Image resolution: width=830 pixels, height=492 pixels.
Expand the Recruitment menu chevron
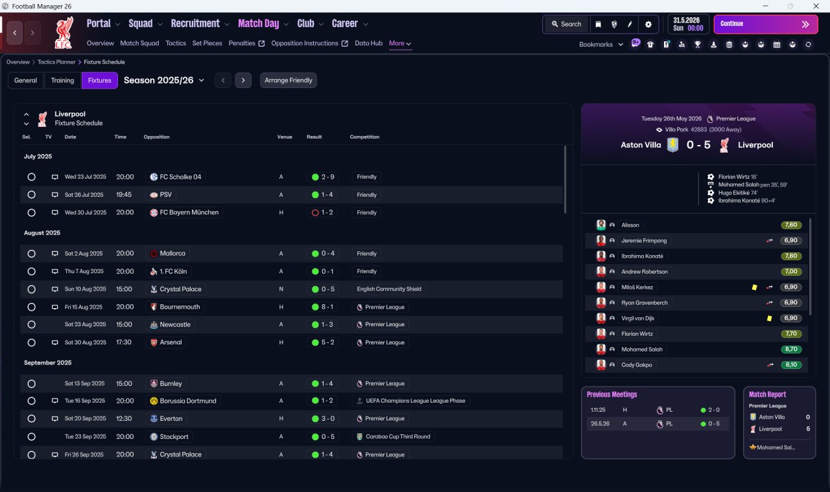pos(227,25)
